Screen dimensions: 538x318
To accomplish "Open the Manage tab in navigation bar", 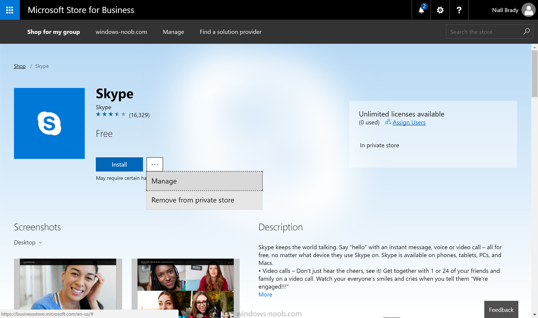I will 173,32.
